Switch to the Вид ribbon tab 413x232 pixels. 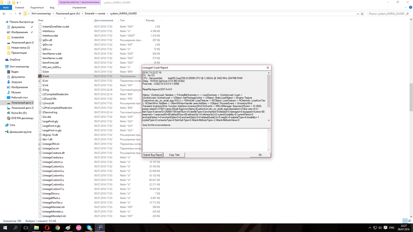[52, 7]
